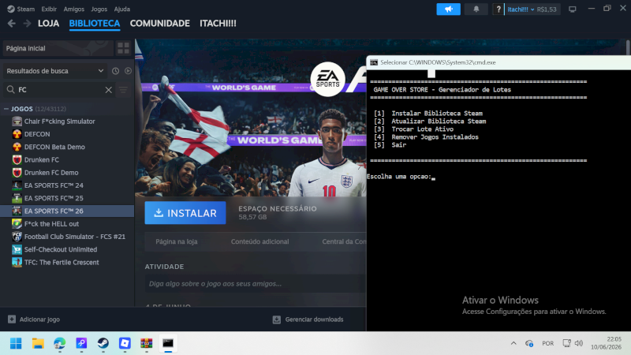Open Conteúdo adicional link

click(x=259, y=241)
